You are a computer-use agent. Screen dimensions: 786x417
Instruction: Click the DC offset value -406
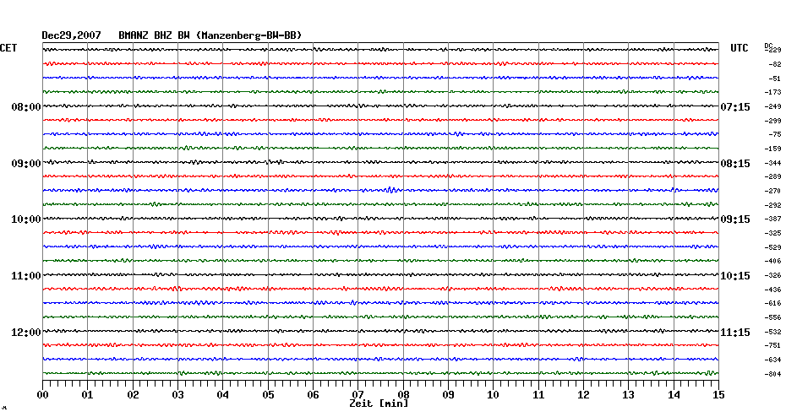click(x=773, y=262)
